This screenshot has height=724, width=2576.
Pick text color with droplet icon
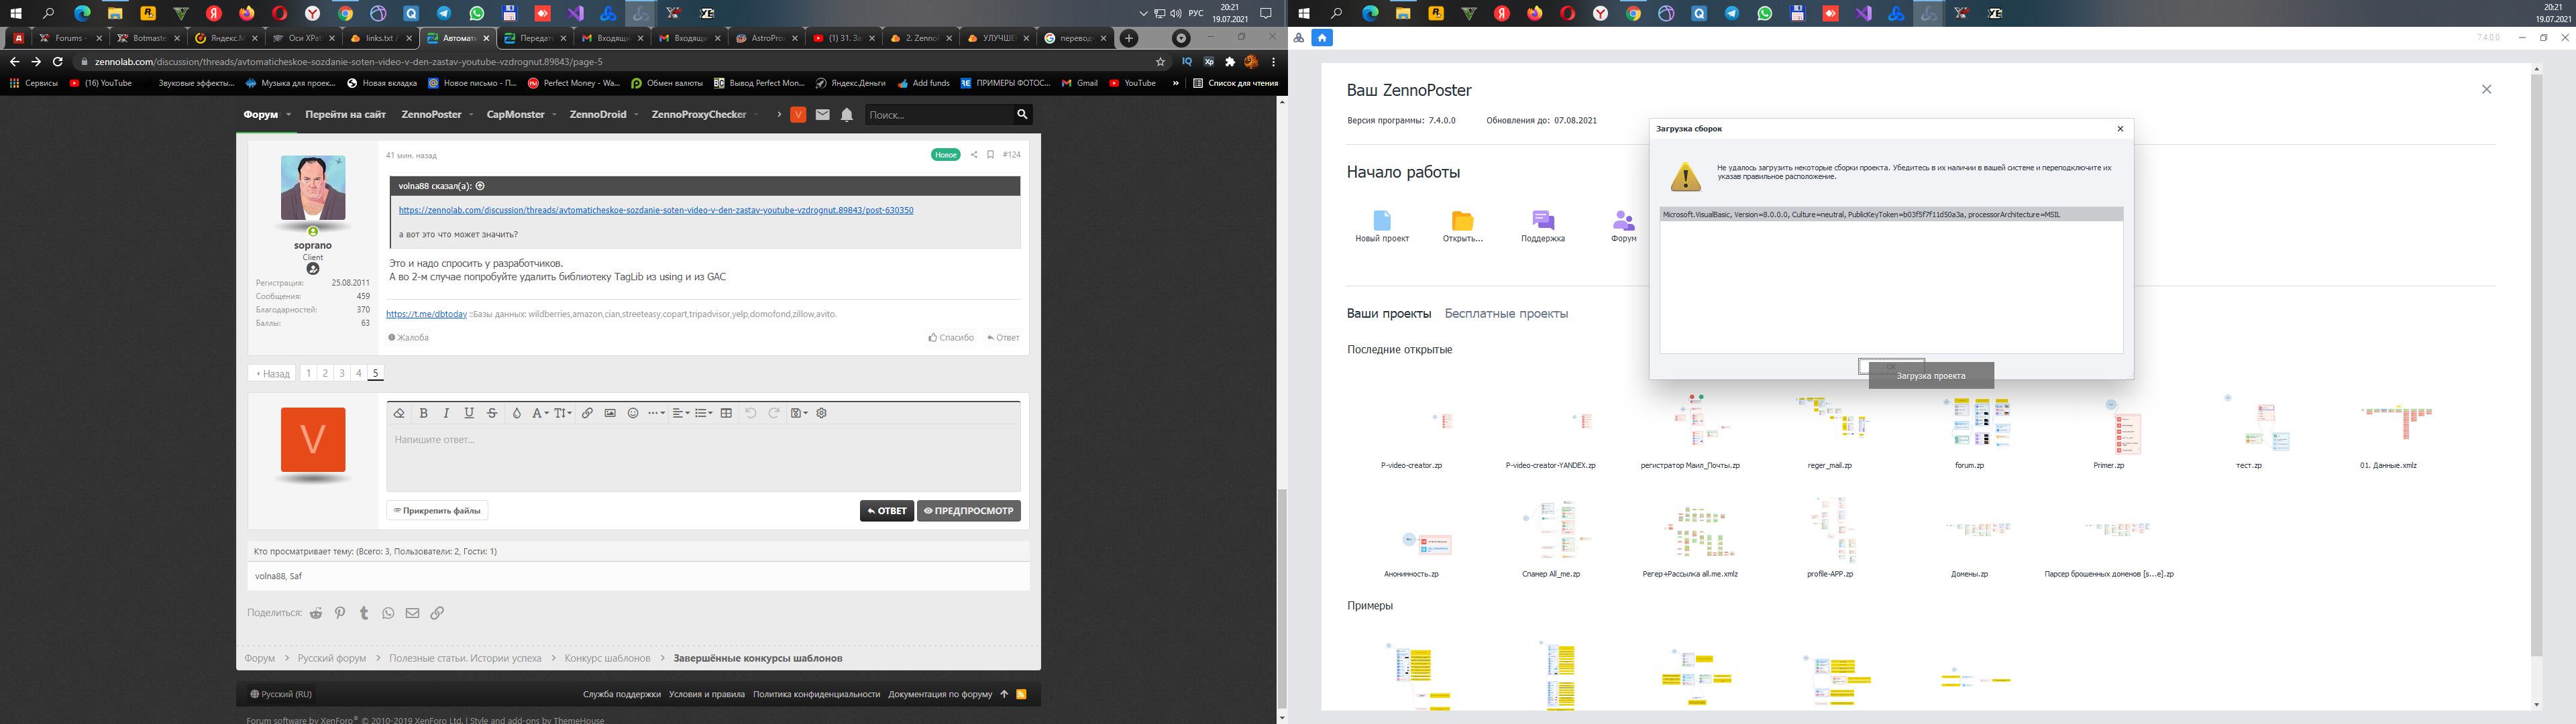(517, 413)
